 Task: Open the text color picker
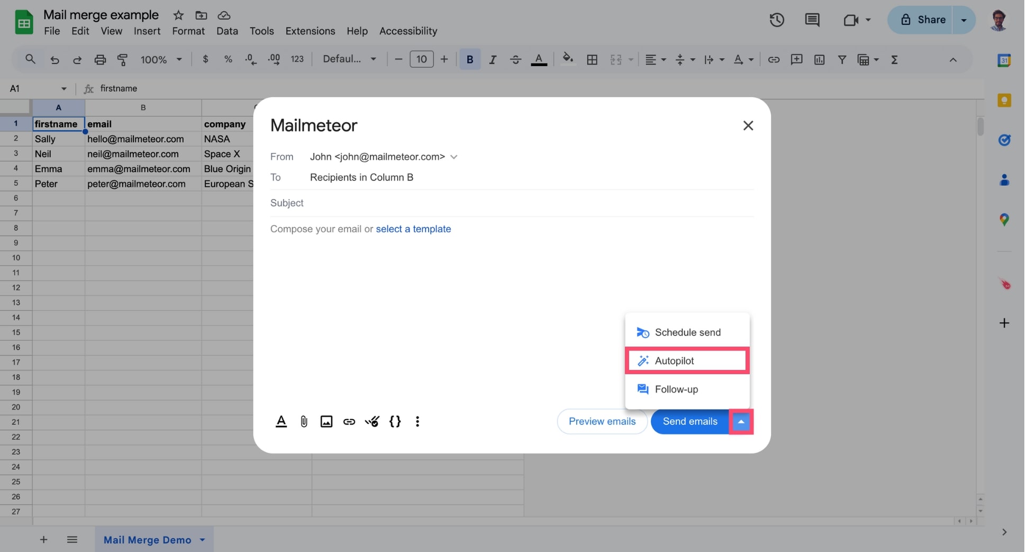(x=539, y=59)
